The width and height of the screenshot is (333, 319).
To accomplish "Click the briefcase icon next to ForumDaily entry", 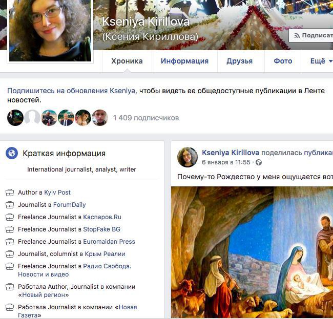I will click(x=10, y=205).
